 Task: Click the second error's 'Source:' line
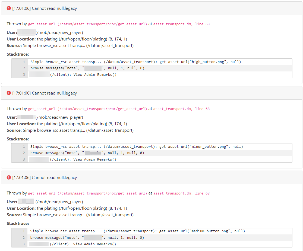(70, 130)
